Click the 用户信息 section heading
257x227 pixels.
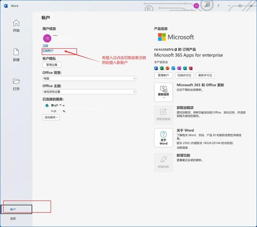tap(49, 29)
